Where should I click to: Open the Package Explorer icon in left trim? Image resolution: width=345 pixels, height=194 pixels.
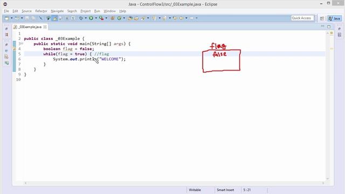[6, 34]
